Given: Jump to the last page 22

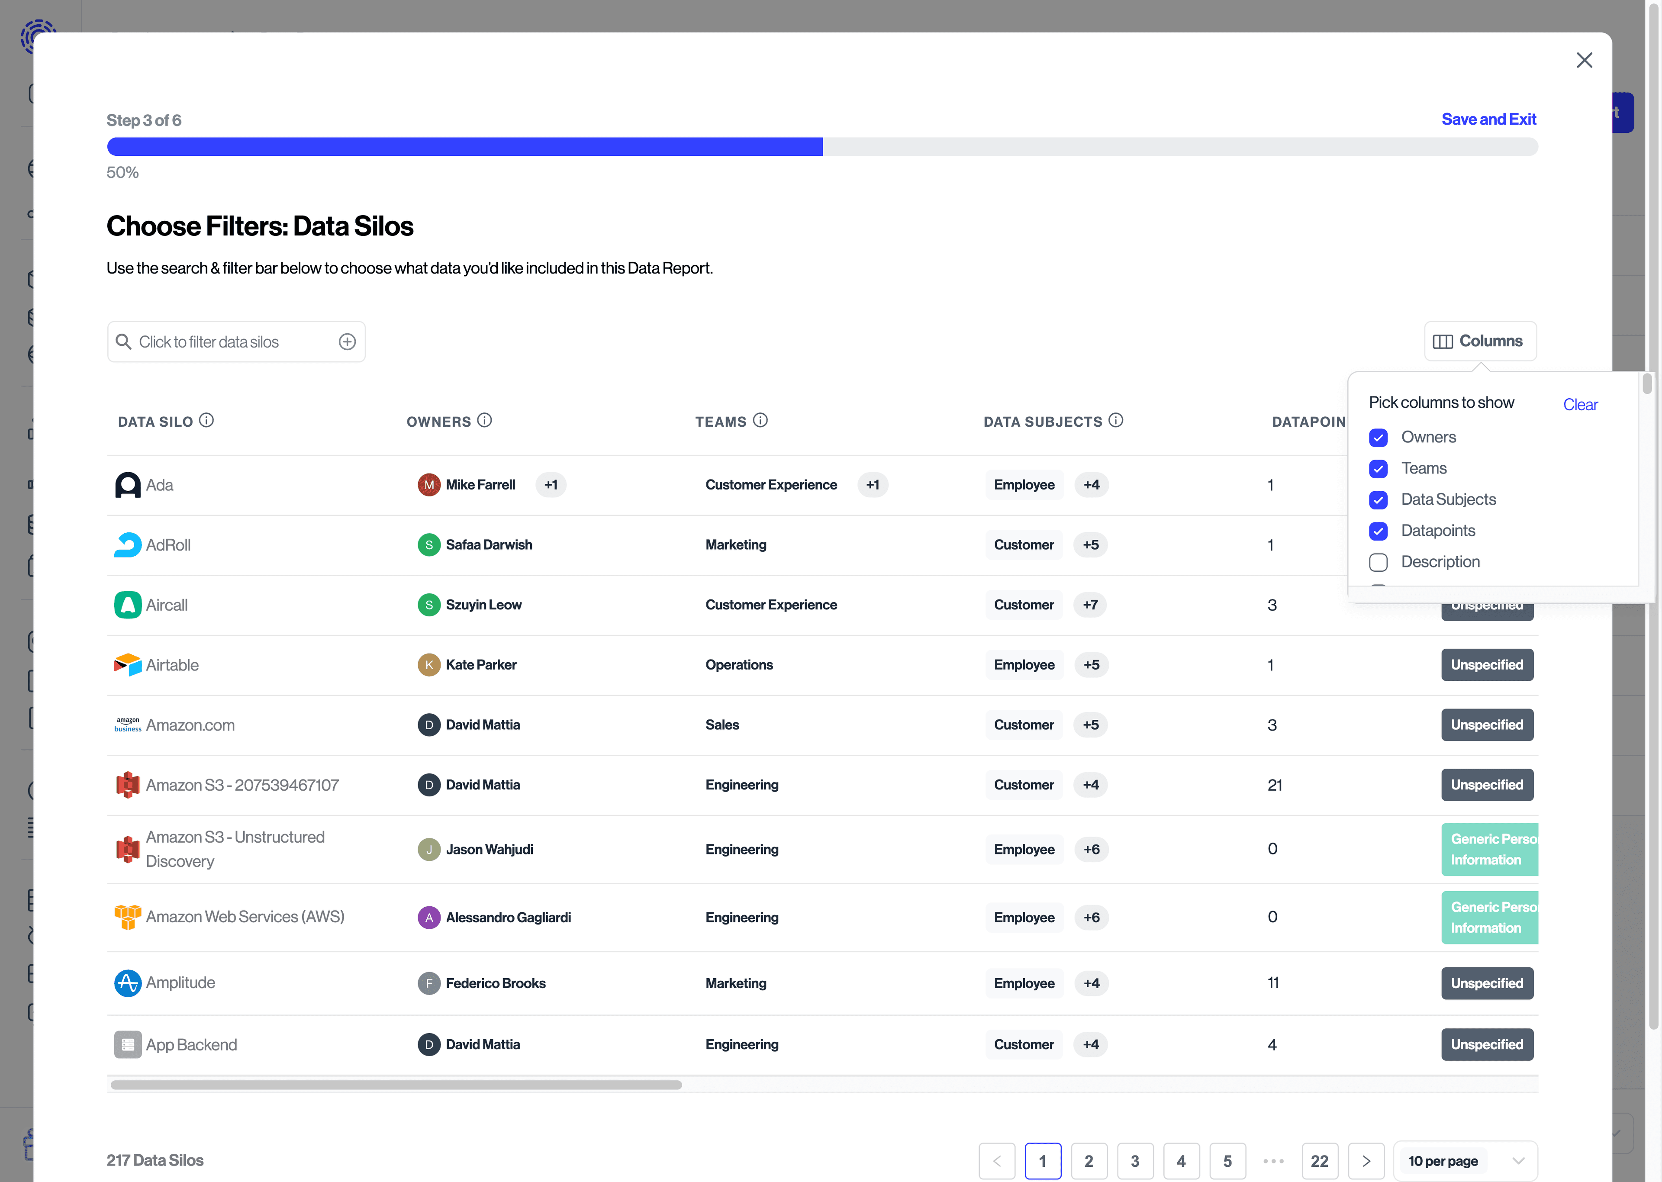Looking at the screenshot, I should pyautogui.click(x=1320, y=1161).
